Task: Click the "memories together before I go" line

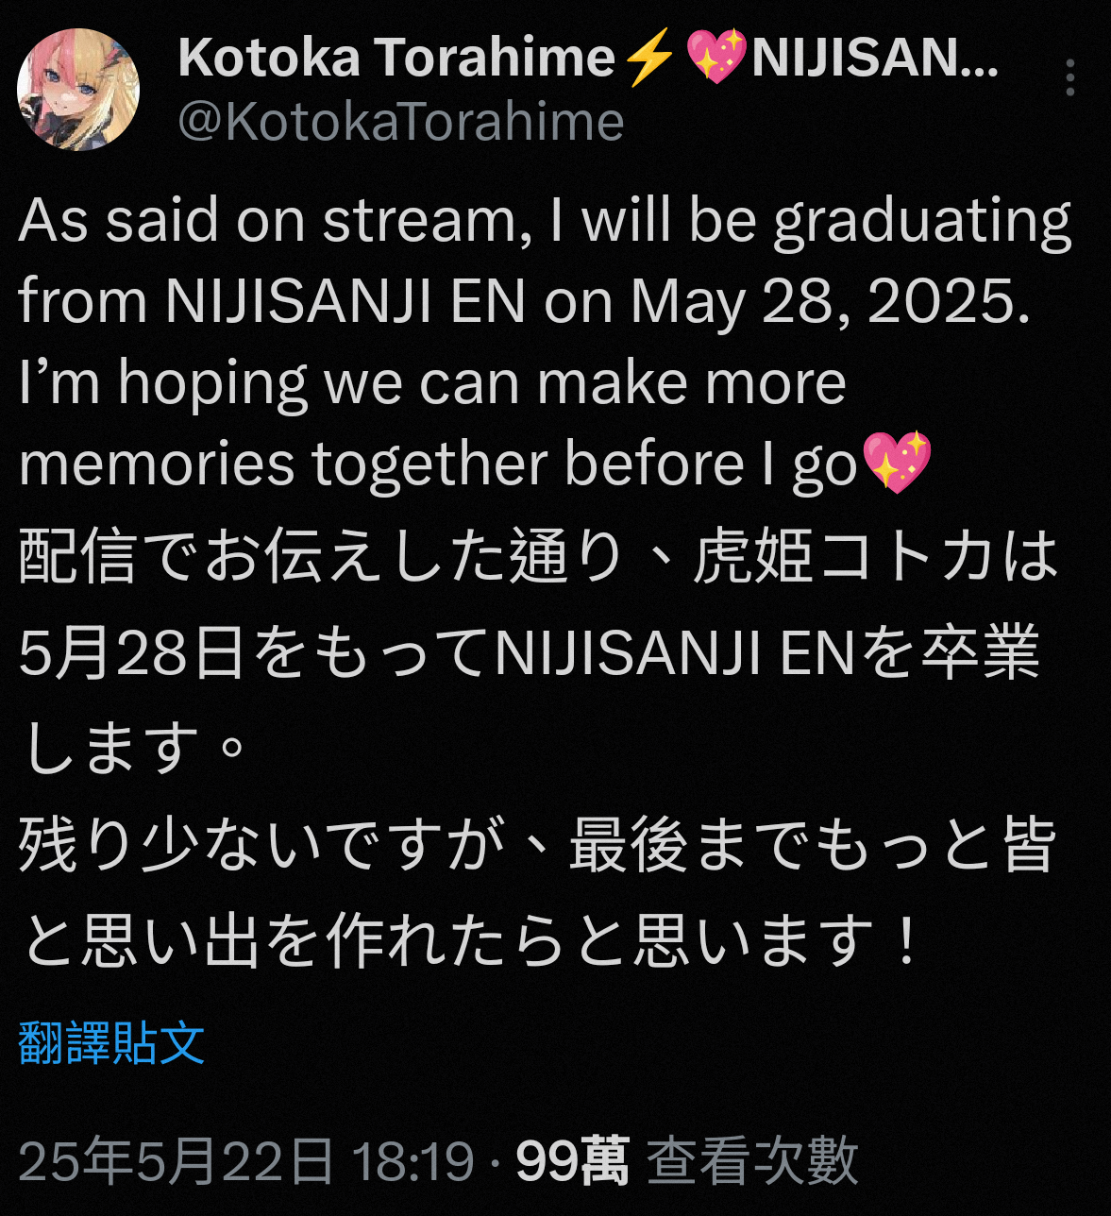Action: point(475,464)
